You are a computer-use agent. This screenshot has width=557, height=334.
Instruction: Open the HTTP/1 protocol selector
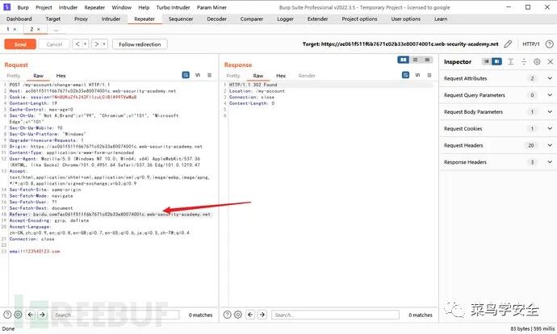(x=530, y=44)
